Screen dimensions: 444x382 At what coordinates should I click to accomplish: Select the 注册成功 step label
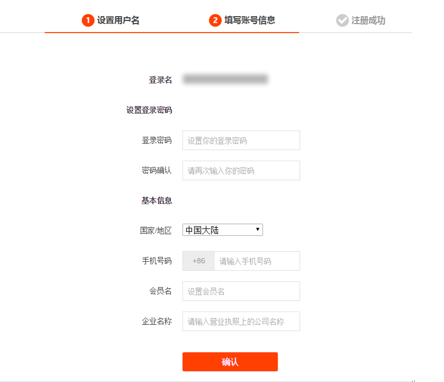coord(368,20)
